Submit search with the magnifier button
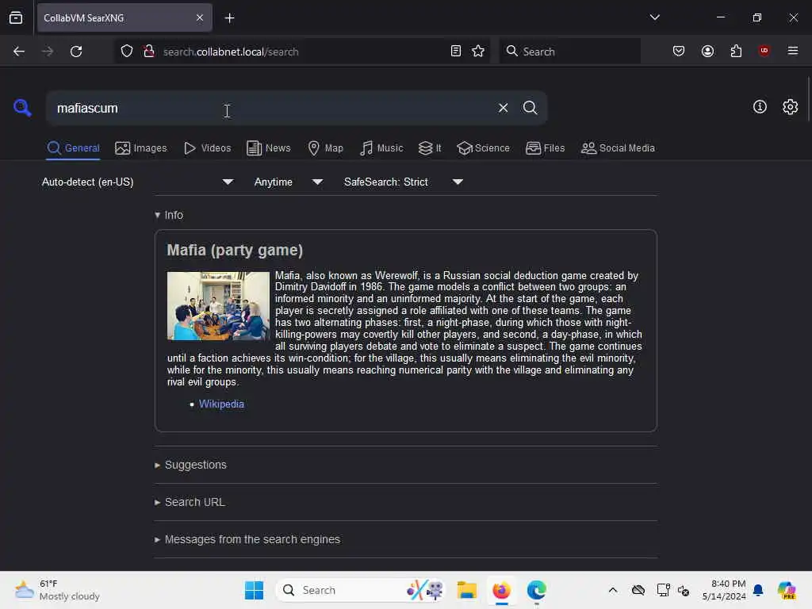 (x=530, y=108)
